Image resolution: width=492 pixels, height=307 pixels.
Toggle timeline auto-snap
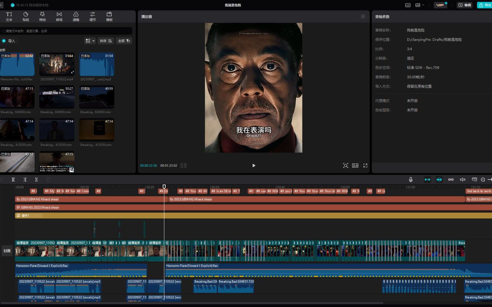439,179
